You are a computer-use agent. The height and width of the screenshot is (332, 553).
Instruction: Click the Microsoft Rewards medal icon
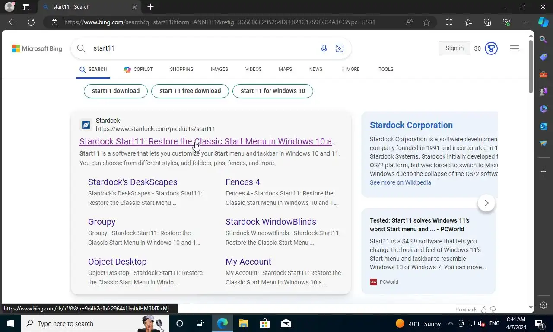click(x=491, y=48)
